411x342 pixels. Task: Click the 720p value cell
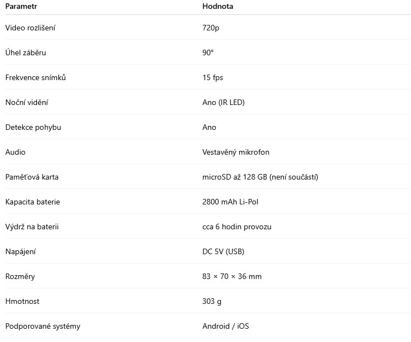(210, 28)
